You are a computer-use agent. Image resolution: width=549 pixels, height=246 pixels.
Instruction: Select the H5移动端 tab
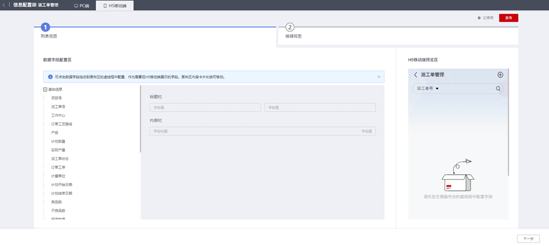point(115,6)
